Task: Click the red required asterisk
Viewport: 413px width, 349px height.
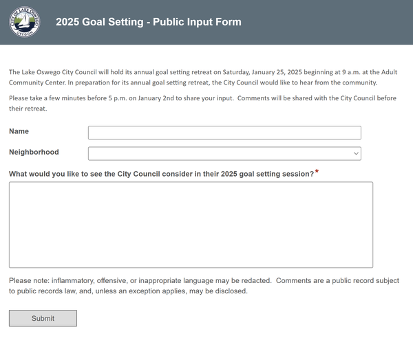Action: (x=317, y=172)
